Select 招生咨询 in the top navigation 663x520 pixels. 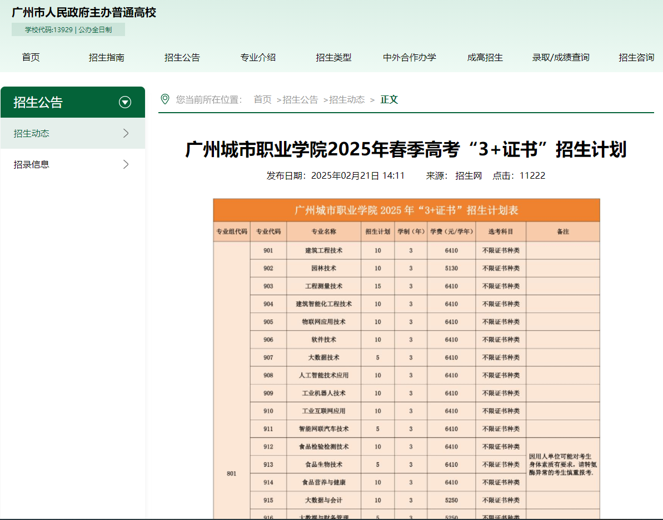point(636,57)
